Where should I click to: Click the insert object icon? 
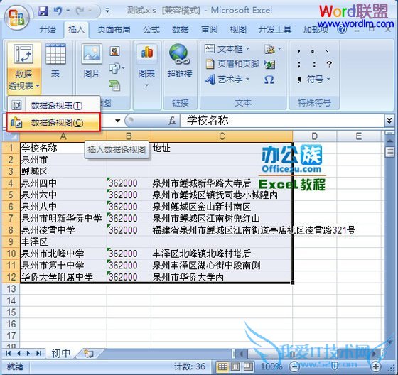pos(269,64)
